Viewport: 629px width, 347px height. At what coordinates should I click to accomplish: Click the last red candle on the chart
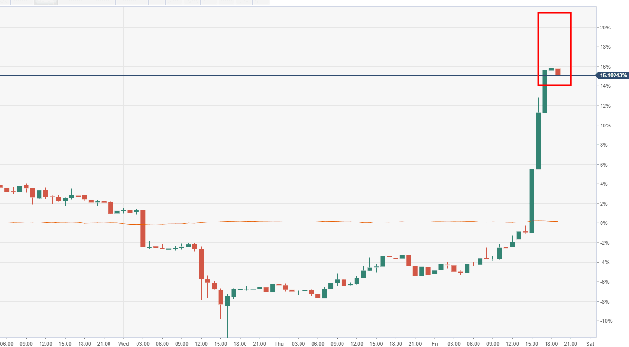pos(558,72)
